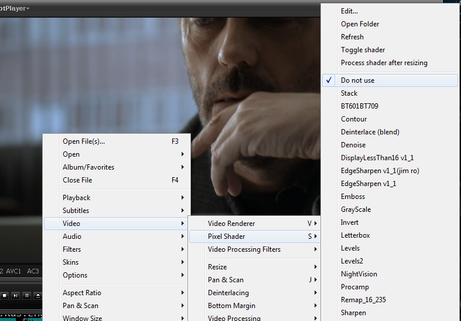Click the Stop playback button

click(x=4, y=295)
